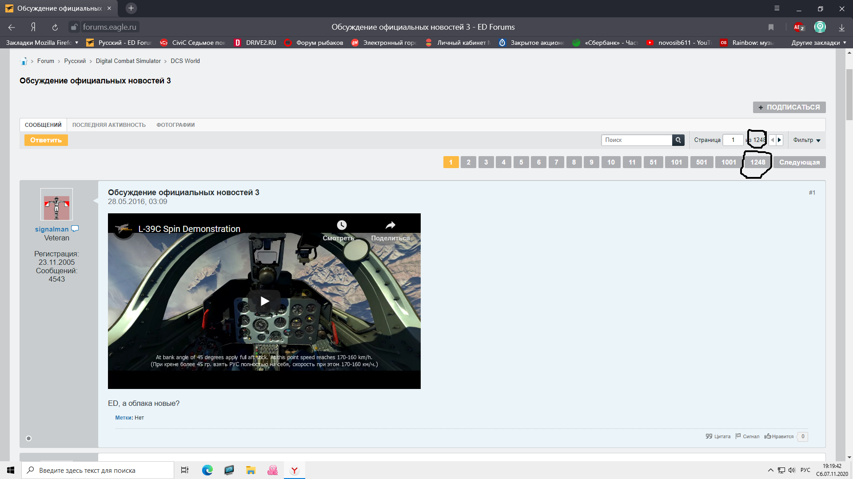Viewport: 853px width, 479px height.
Task: Open the Фильтр dropdown
Action: coord(807,140)
